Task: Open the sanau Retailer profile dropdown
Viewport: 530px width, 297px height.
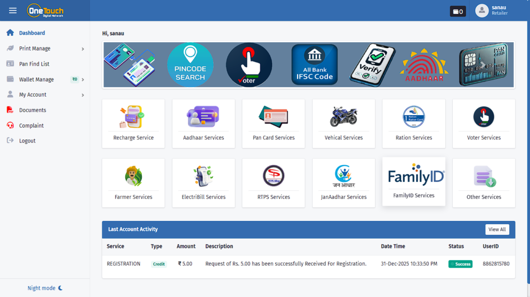Action: point(492,10)
